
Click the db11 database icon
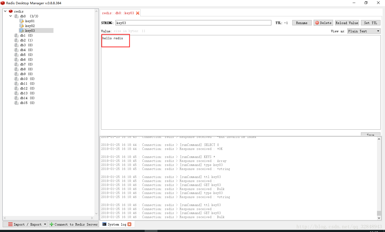(x=16, y=83)
